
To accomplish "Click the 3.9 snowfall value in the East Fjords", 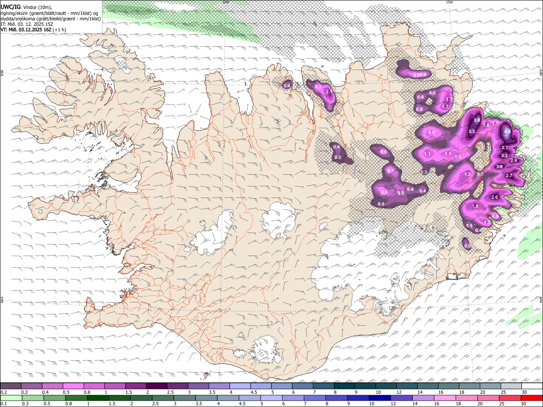I will point(499,167).
